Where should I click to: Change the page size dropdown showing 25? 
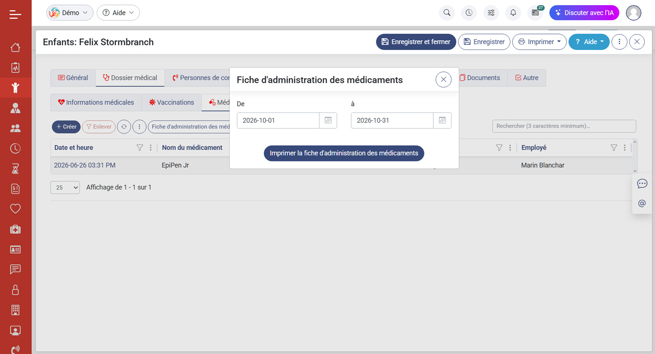[x=65, y=187]
